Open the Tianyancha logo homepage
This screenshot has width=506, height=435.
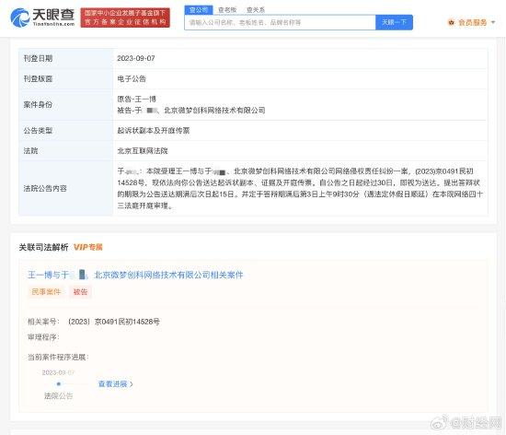pos(42,18)
